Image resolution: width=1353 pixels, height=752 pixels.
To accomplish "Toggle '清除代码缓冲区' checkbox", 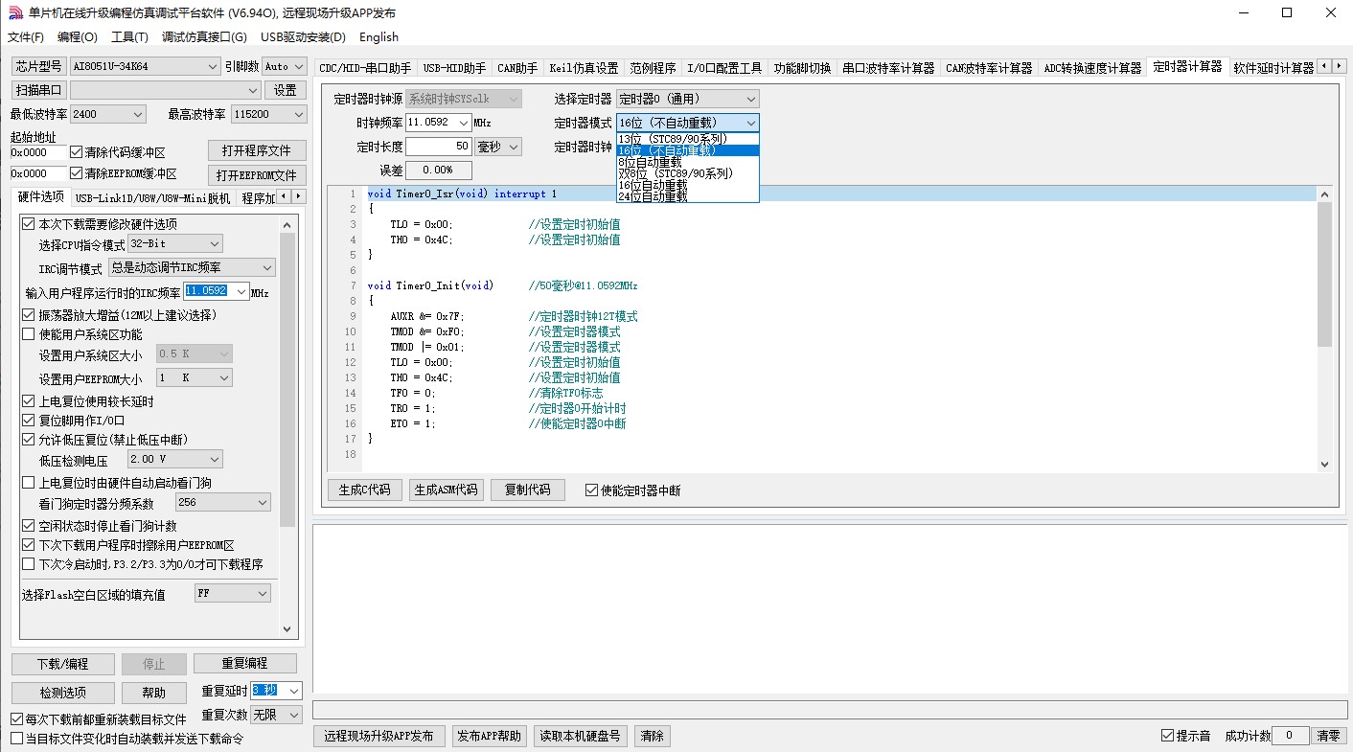I will click(77, 152).
